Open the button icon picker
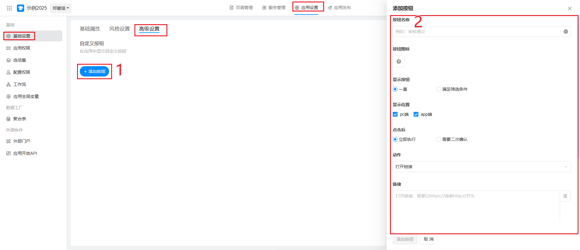The height and width of the screenshot is (250, 580). point(398,61)
